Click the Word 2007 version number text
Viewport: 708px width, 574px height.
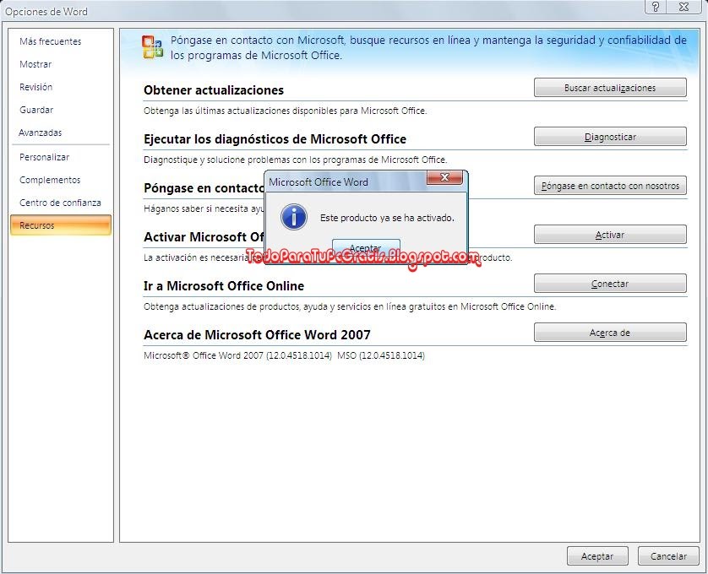coord(284,355)
